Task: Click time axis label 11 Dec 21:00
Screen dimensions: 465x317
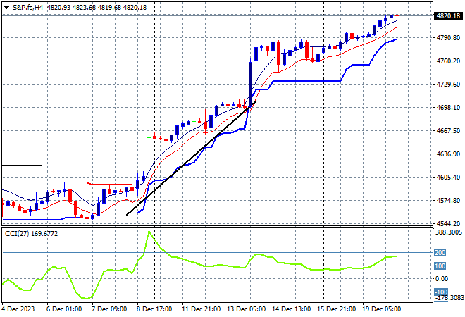Action: pyautogui.click(x=201, y=309)
